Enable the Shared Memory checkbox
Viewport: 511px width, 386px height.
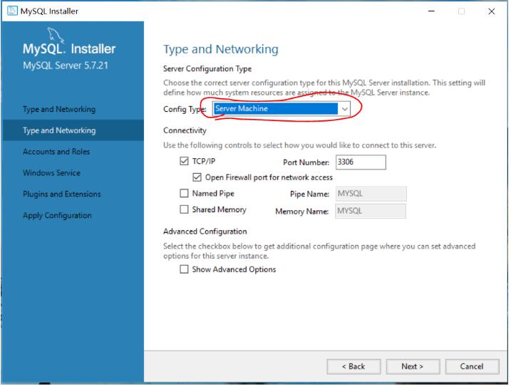click(x=185, y=209)
